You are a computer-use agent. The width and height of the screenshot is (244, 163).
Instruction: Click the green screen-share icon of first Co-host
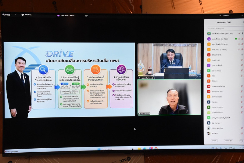(x=236, y=39)
